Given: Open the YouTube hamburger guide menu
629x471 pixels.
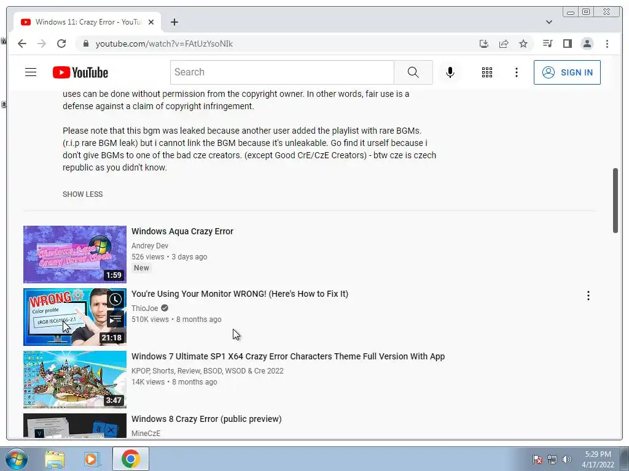Looking at the screenshot, I should (31, 72).
